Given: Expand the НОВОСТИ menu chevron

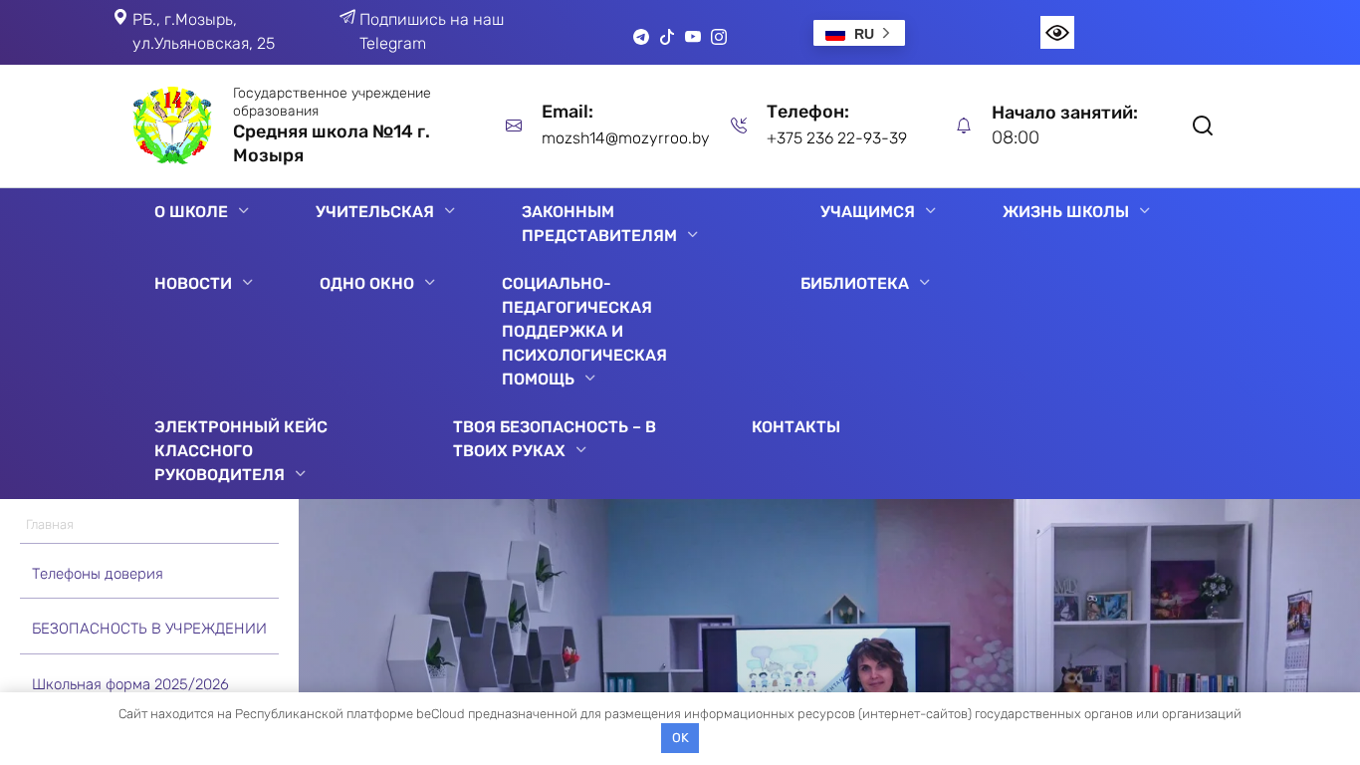Looking at the screenshot, I should [248, 282].
